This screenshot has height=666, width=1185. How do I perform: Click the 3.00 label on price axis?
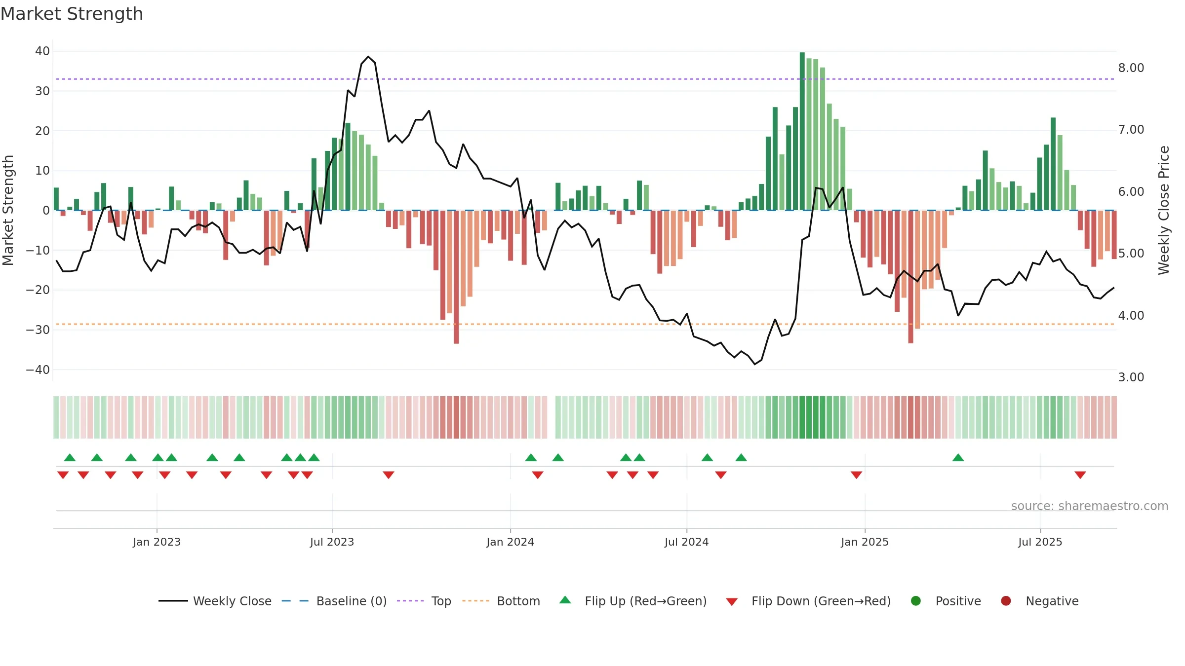[x=1131, y=377]
